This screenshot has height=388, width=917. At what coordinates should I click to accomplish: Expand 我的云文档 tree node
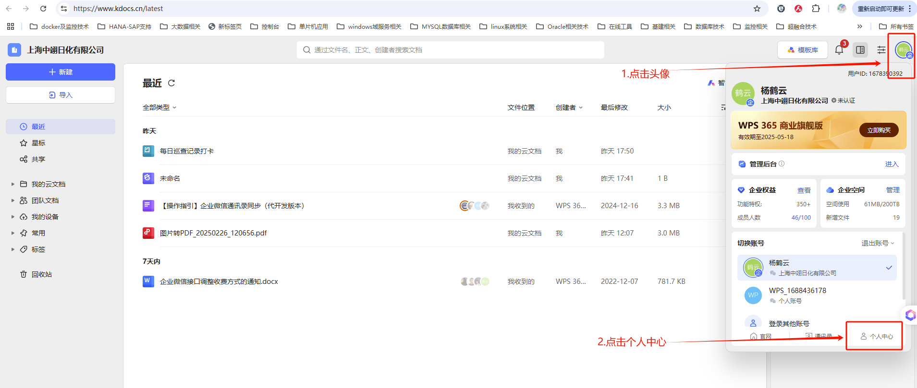click(x=12, y=184)
